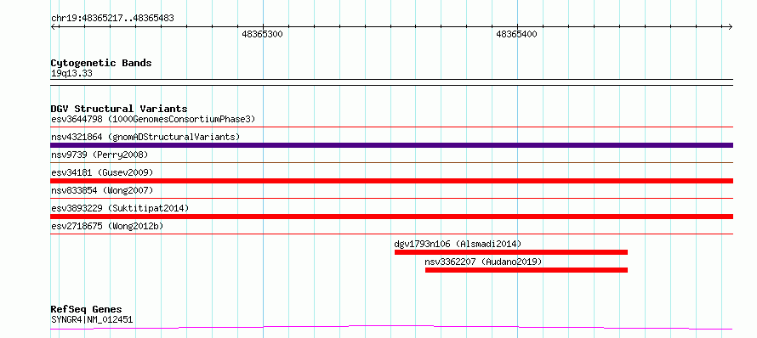The width and height of the screenshot is (757, 338).
Task: Click the 19q13.33 cytogenetic band bar
Action: [x=391, y=82]
